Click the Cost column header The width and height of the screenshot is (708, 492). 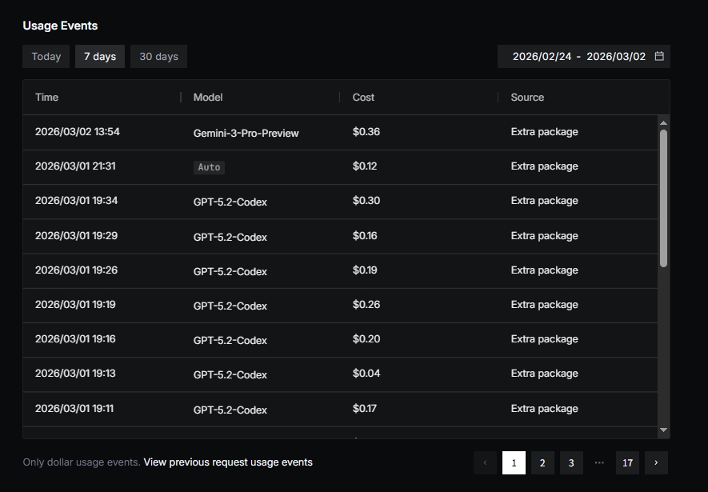pyautogui.click(x=363, y=98)
